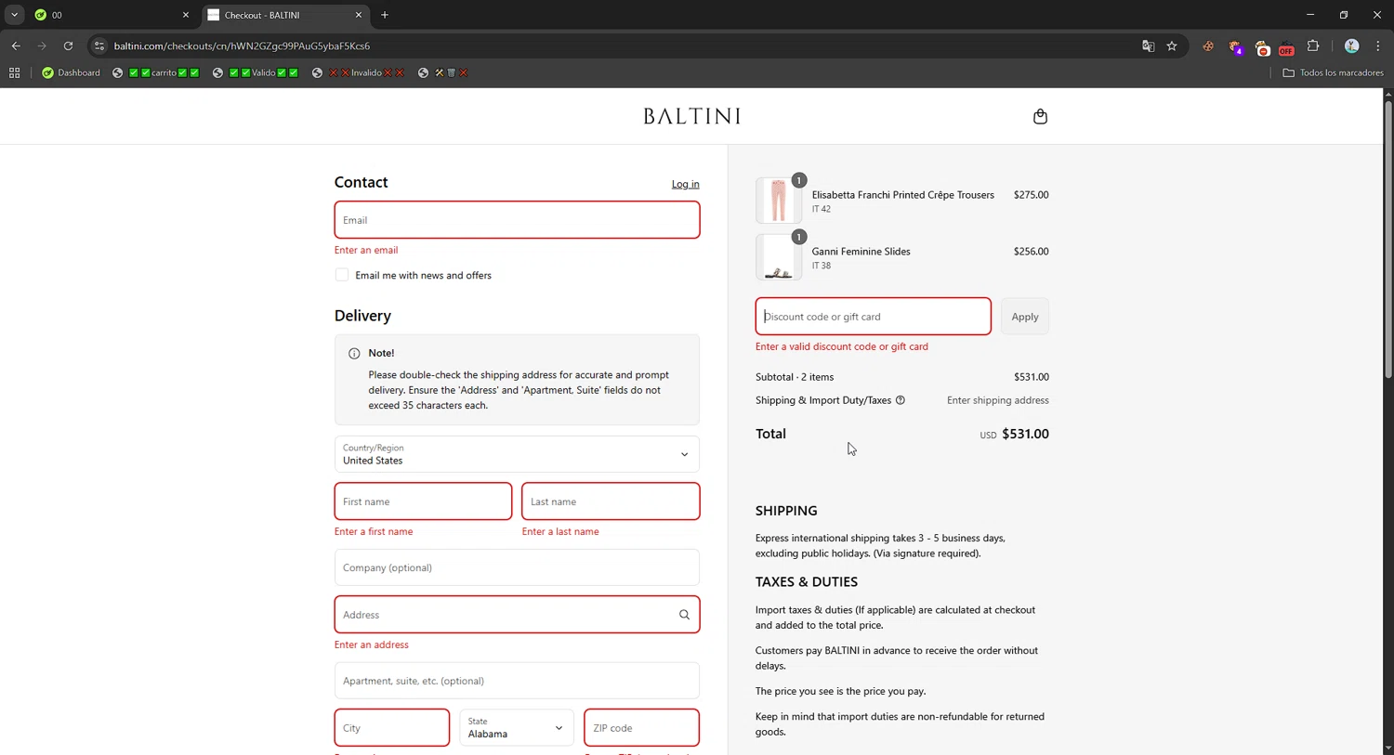The height and width of the screenshot is (755, 1394).
Task: Open the Todos los marcadores folder
Action: point(1333,72)
